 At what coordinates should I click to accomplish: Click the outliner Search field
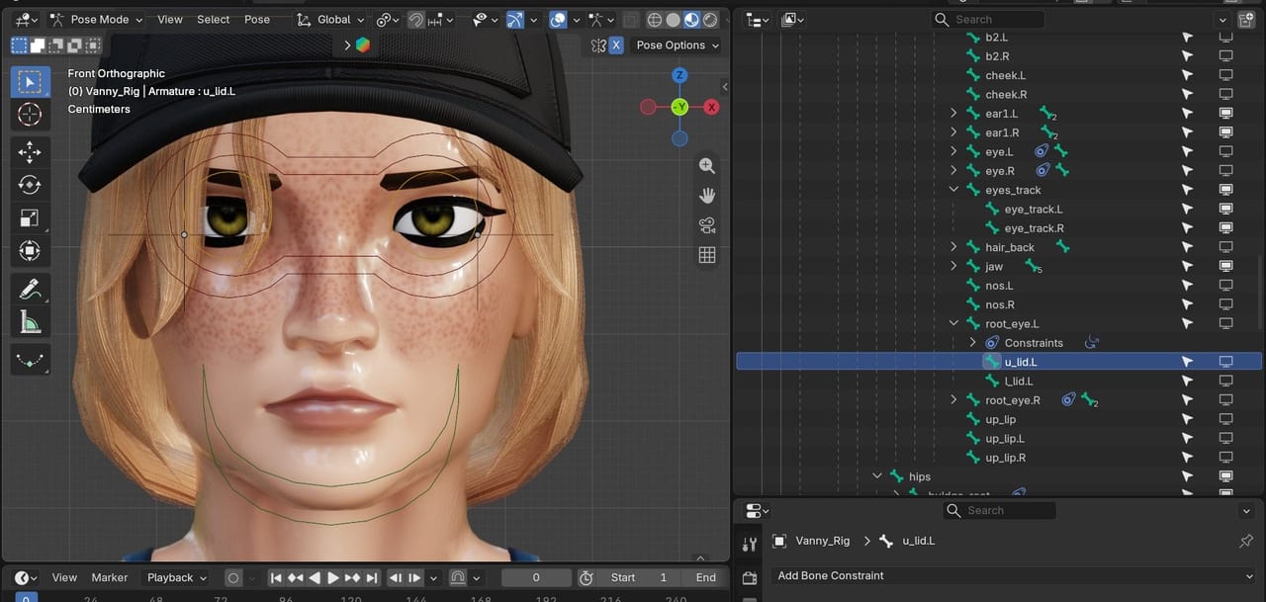988,19
